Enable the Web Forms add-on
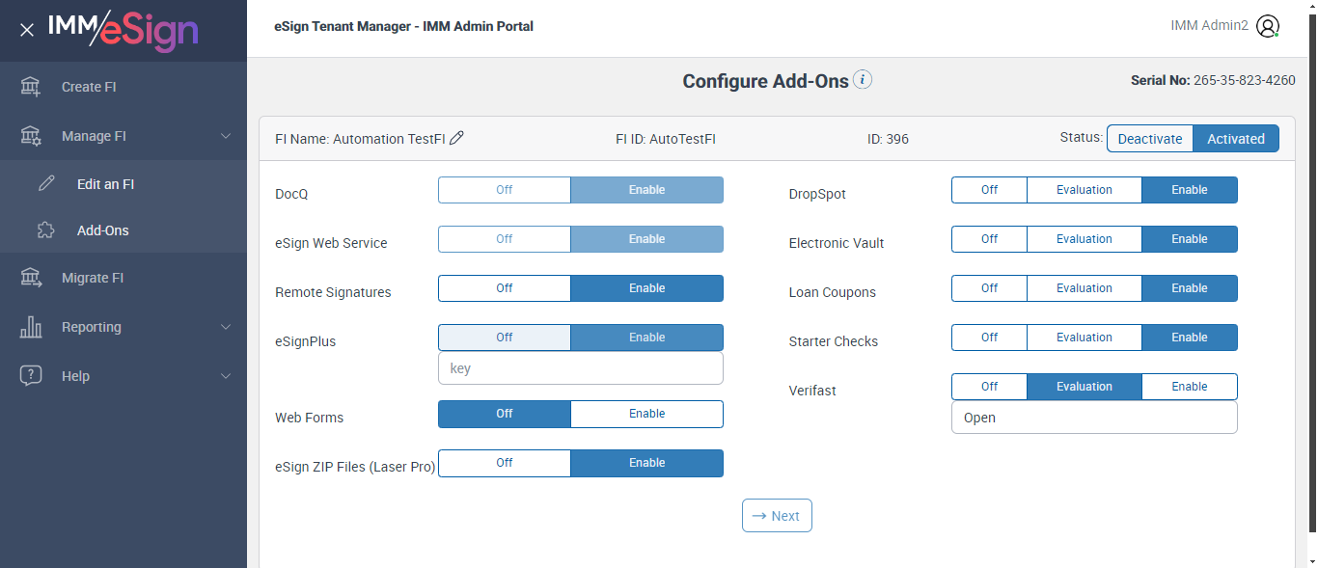The image size is (1318, 568). coord(646,414)
